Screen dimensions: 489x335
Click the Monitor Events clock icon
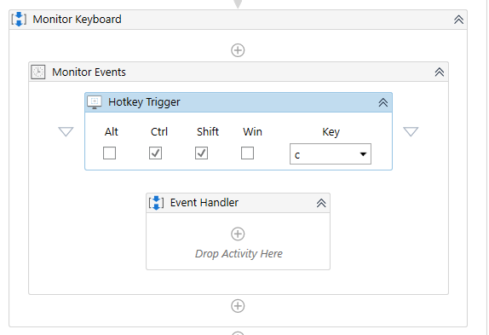pyautogui.click(x=38, y=72)
